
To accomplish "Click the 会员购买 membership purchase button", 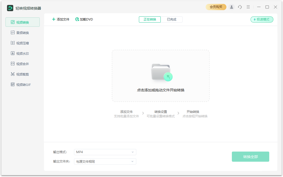I will coord(216,7).
